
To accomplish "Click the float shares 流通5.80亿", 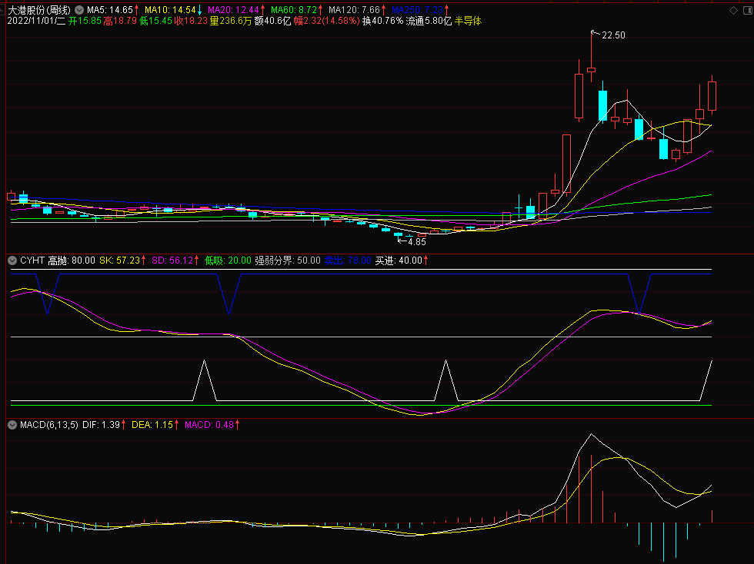I will [429, 21].
